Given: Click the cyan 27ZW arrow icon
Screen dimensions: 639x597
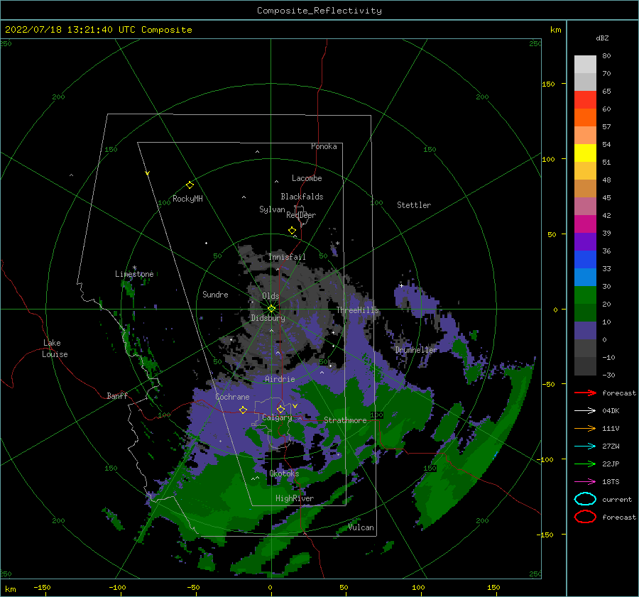Looking at the screenshot, I should coord(585,447).
